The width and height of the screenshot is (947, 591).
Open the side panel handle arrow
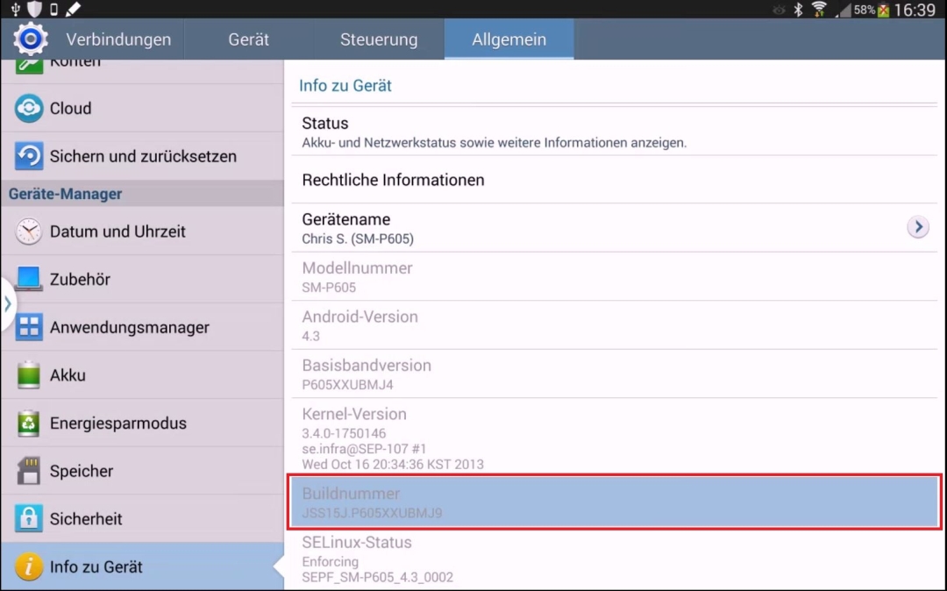tap(7, 303)
